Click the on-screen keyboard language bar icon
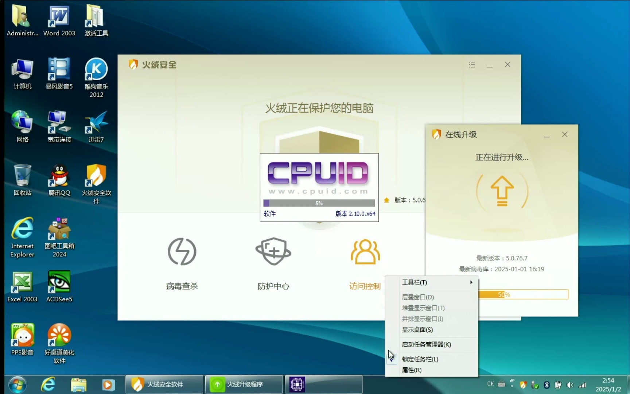The image size is (630, 394). click(x=501, y=384)
